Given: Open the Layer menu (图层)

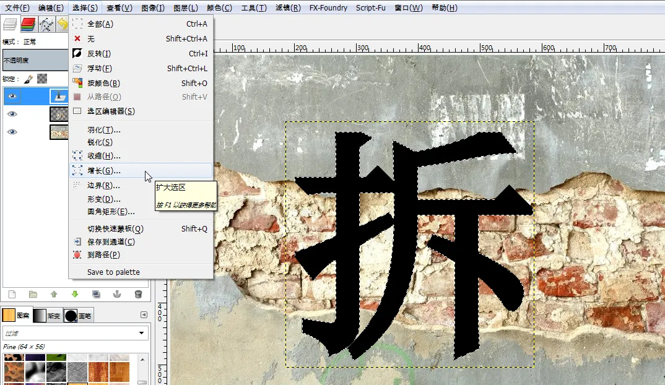Looking at the screenshot, I should point(186,7).
